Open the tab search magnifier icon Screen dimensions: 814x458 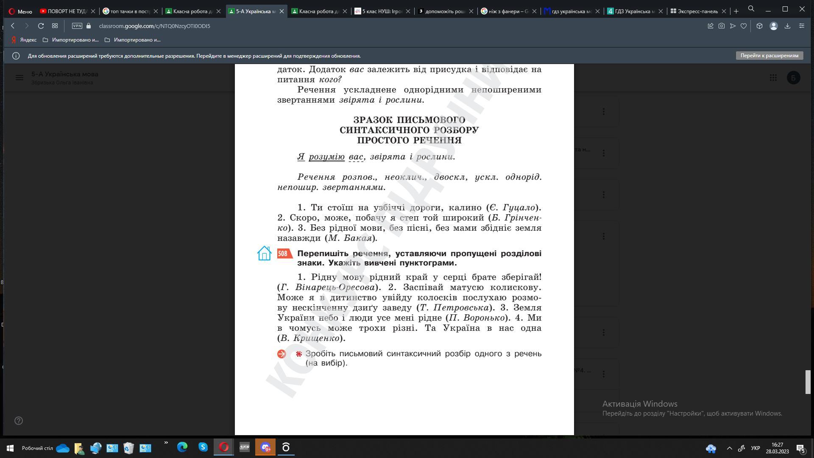pyautogui.click(x=751, y=9)
